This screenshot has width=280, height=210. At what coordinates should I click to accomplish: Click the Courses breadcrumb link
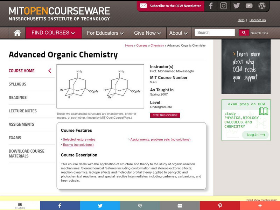coord(142,45)
